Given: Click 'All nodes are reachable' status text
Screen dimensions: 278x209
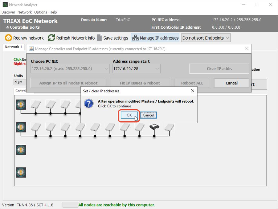Looking at the screenshot, I should [x=117, y=205].
